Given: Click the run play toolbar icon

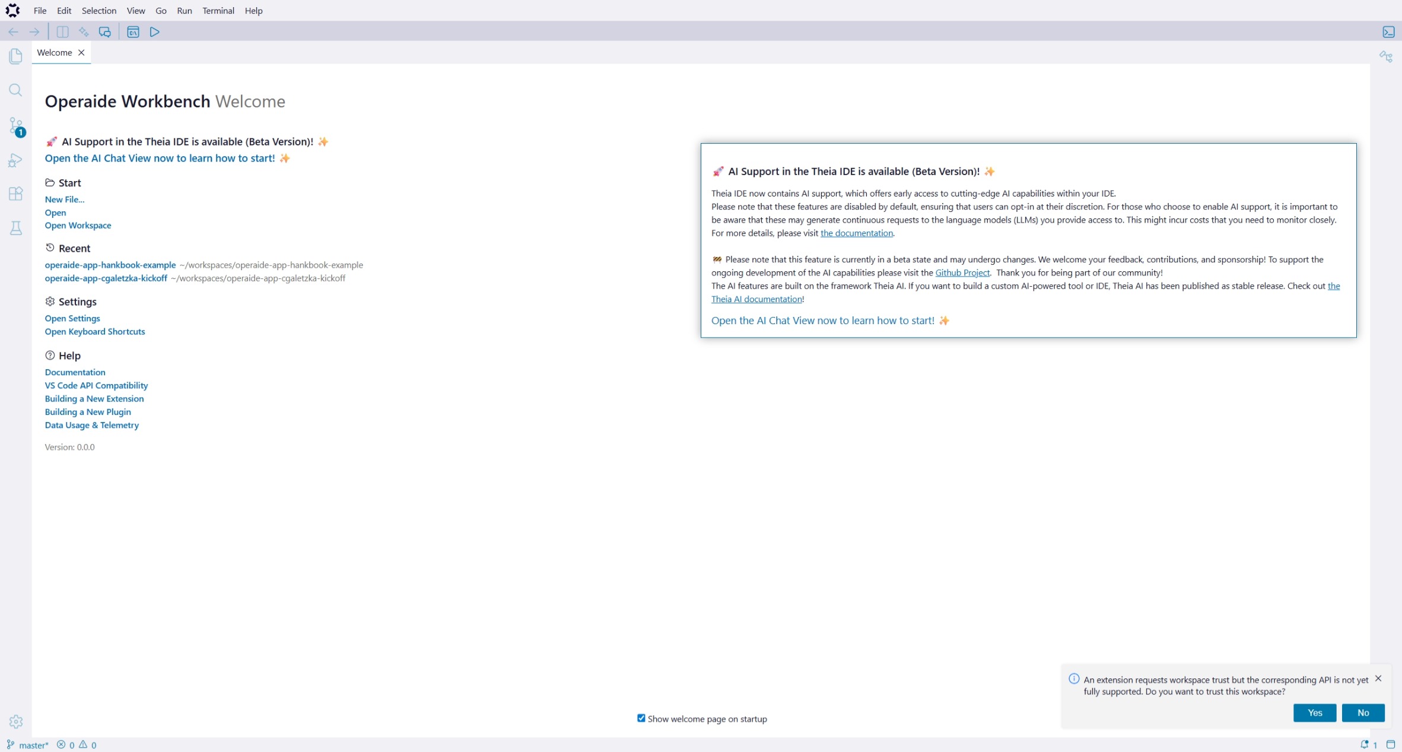Looking at the screenshot, I should pyautogui.click(x=154, y=32).
